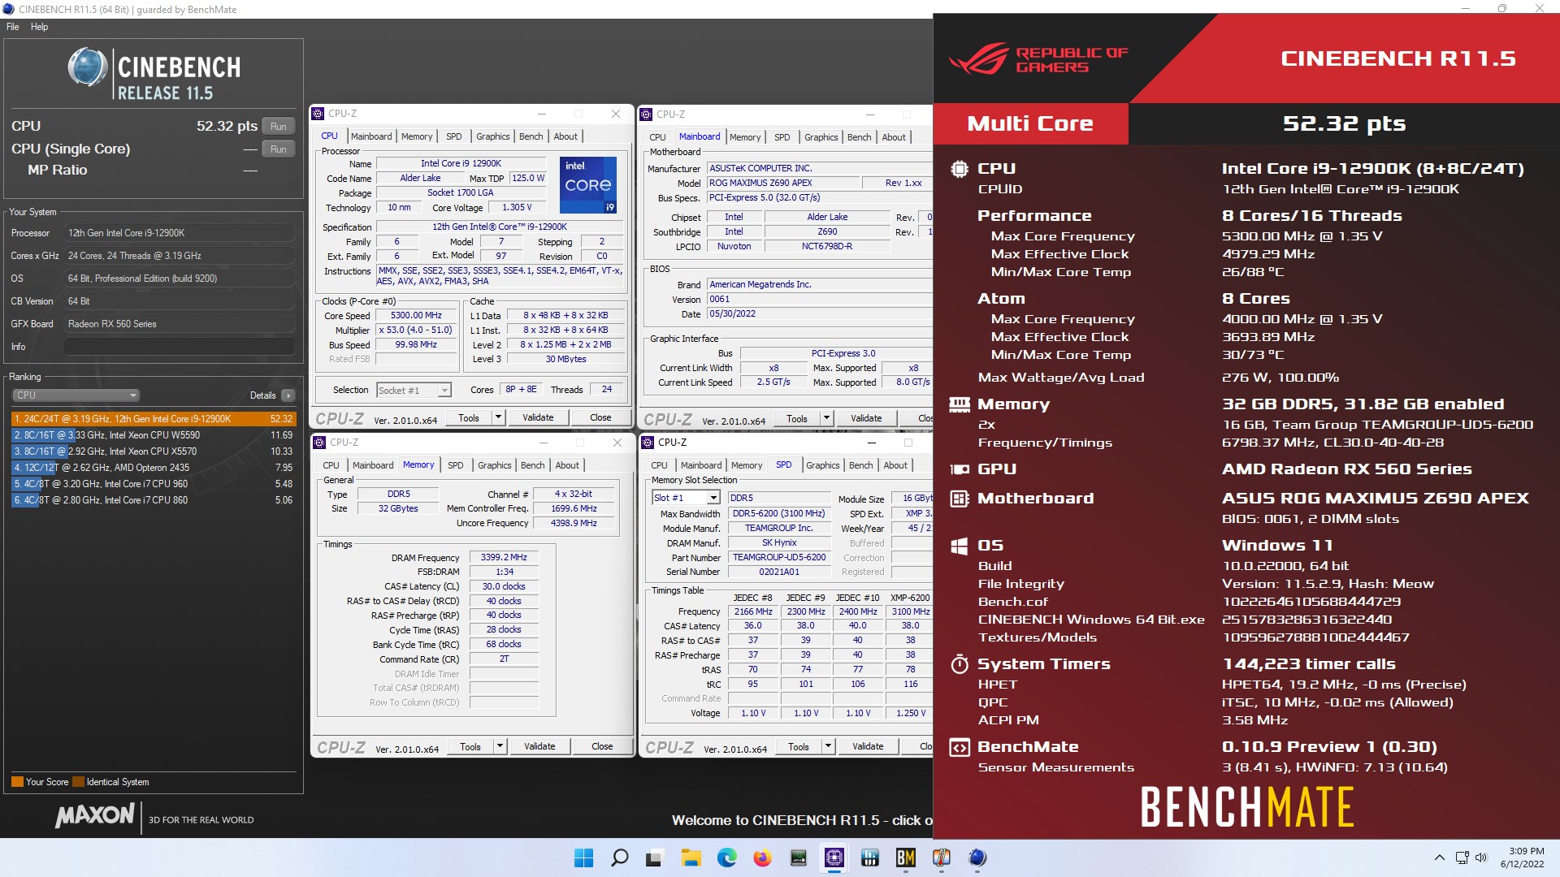The height and width of the screenshot is (877, 1560).
Task: Toggle the ranking Details arrow
Action: (x=288, y=395)
